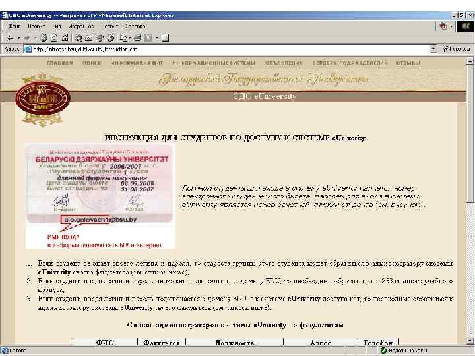Click the IE window icon in title bar
The width and height of the screenshot is (475, 356).
click(4, 15)
